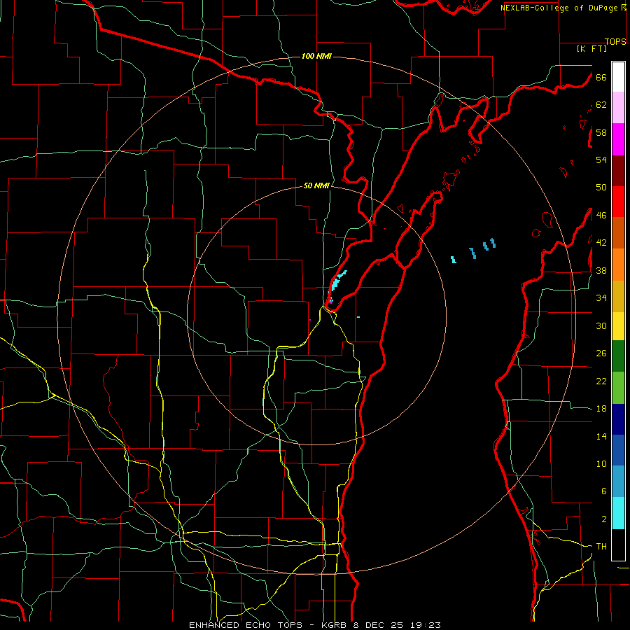
Task: Click the cyan swatch near 2
Action: click(x=618, y=513)
